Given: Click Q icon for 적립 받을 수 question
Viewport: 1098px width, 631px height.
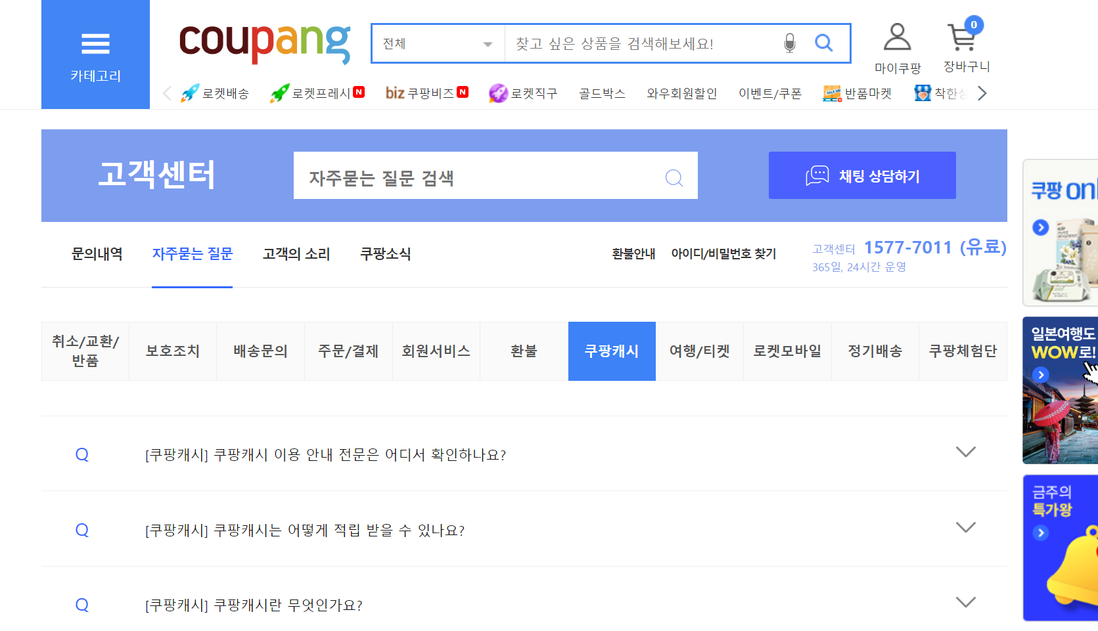Looking at the screenshot, I should 82,530.
